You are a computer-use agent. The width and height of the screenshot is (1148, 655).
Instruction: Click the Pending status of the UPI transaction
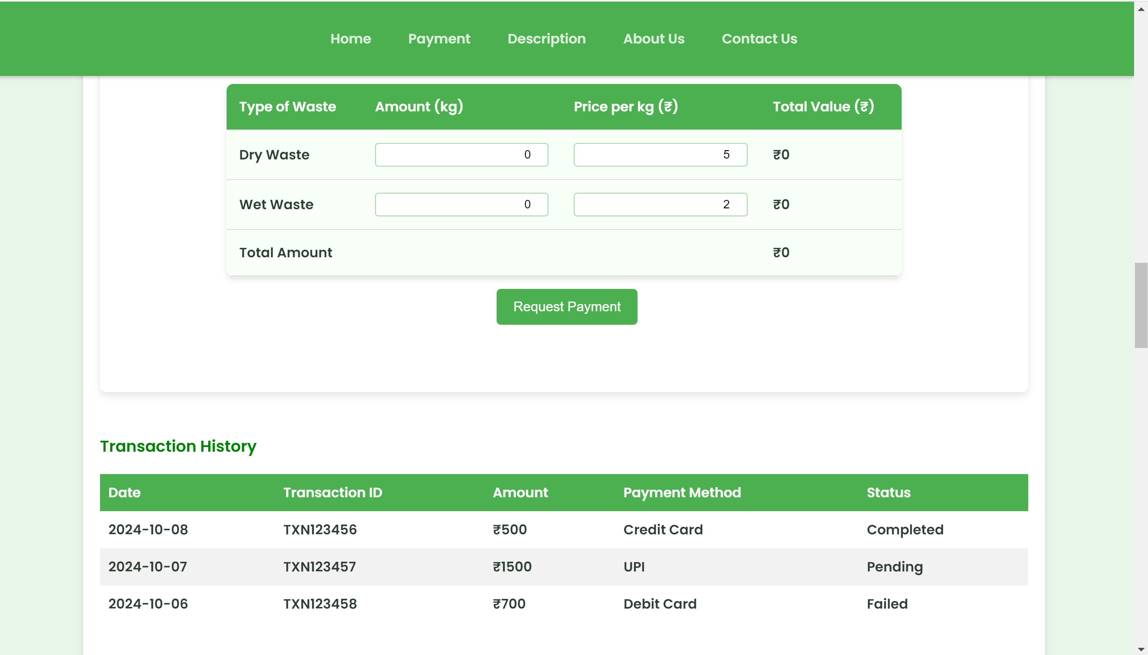894,567
